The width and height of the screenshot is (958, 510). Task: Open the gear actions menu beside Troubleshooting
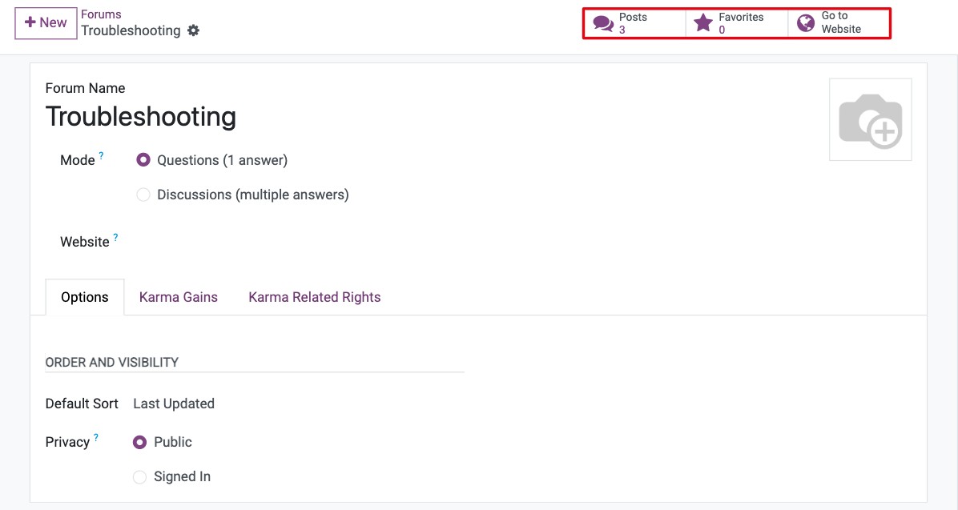coord(193,30)
